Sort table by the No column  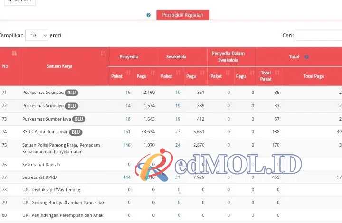[x=14, y=53]
